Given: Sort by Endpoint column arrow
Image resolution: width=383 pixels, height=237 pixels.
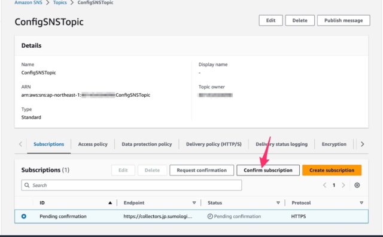Looking at the screenshot, I should (x=194, y=202).
